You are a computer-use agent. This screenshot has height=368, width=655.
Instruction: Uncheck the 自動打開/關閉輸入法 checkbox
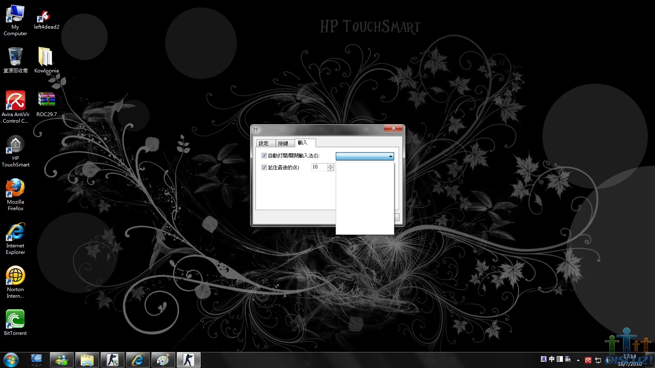pyautogui.click(x=264, y=156)
